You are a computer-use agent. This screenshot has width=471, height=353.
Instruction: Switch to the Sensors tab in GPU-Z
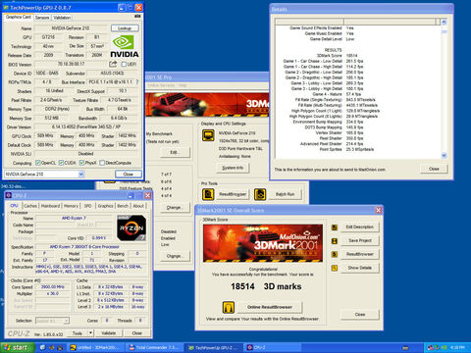click(42, 18)
